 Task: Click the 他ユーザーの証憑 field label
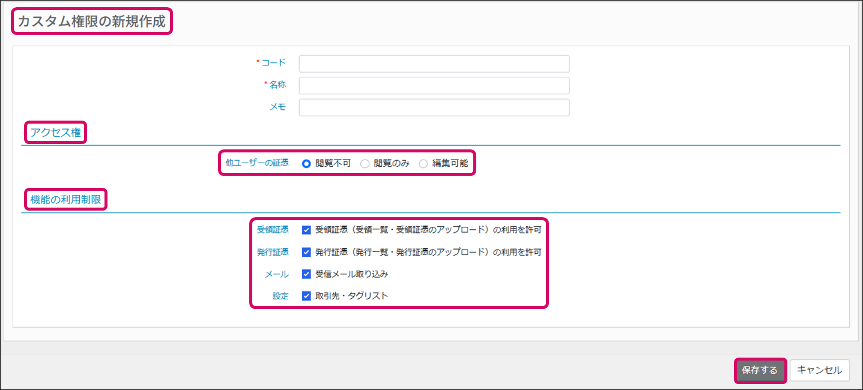(256, 163)
